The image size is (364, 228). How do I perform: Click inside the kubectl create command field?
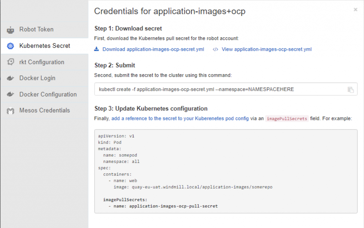click(213, 89)
